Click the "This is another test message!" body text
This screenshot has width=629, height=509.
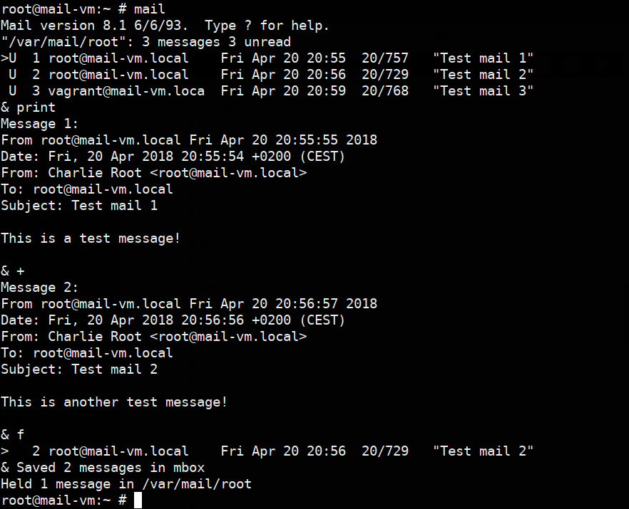[x=114, y=402]
